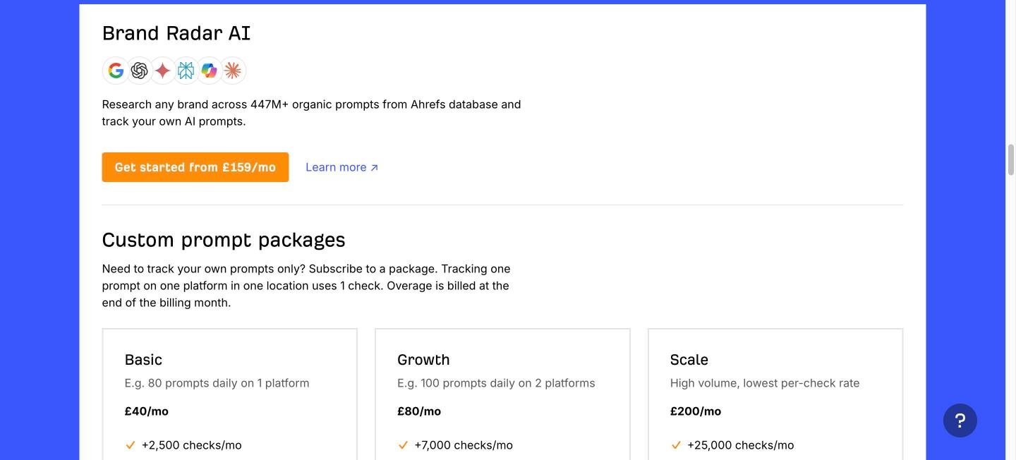
Task: Click Get started from £159/mo button
Action: (195, 167)
